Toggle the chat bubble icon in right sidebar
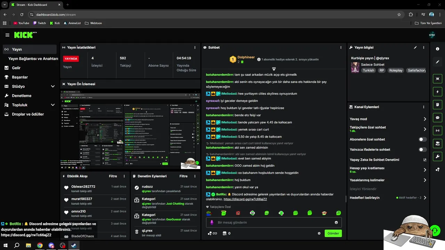Screen dimensions: 445x250 [x=437, y=118]
